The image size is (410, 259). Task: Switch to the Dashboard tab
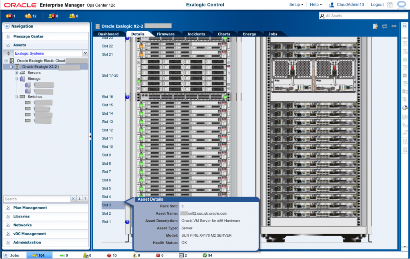(x=108, y=34)
